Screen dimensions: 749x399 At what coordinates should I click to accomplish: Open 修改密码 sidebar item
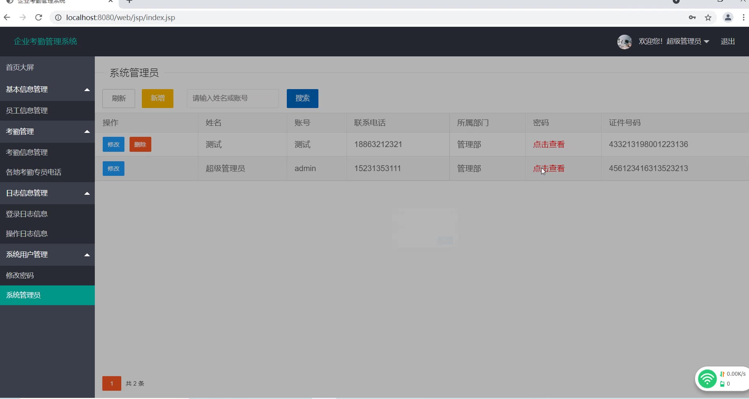pyautogui.click(x=47, y=276)
